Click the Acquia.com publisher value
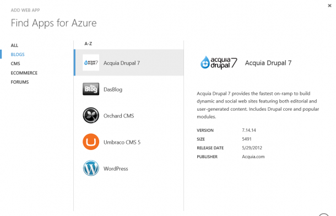Image resolution: width=336 pixels, height=216 pixels. point(253,156)
